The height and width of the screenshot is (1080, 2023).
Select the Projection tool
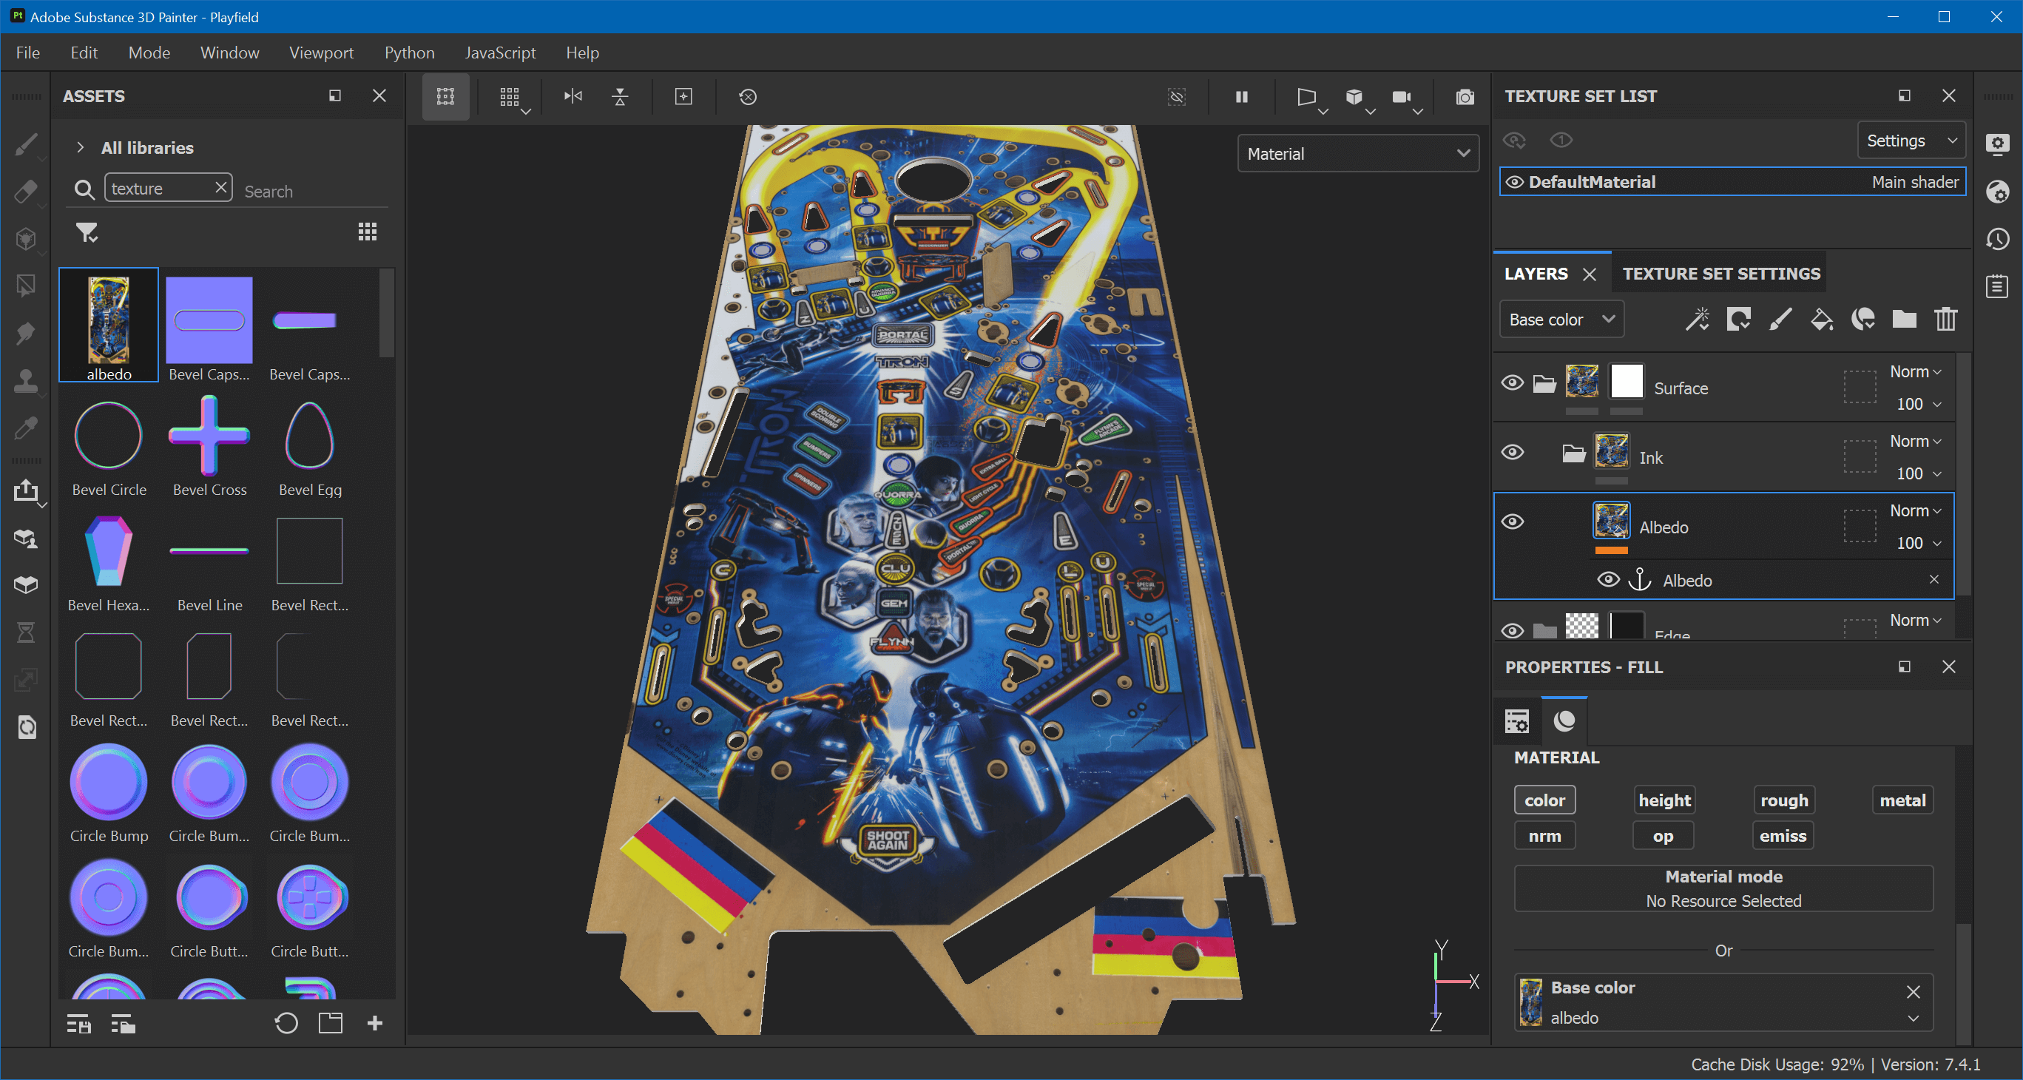[26, 239]
